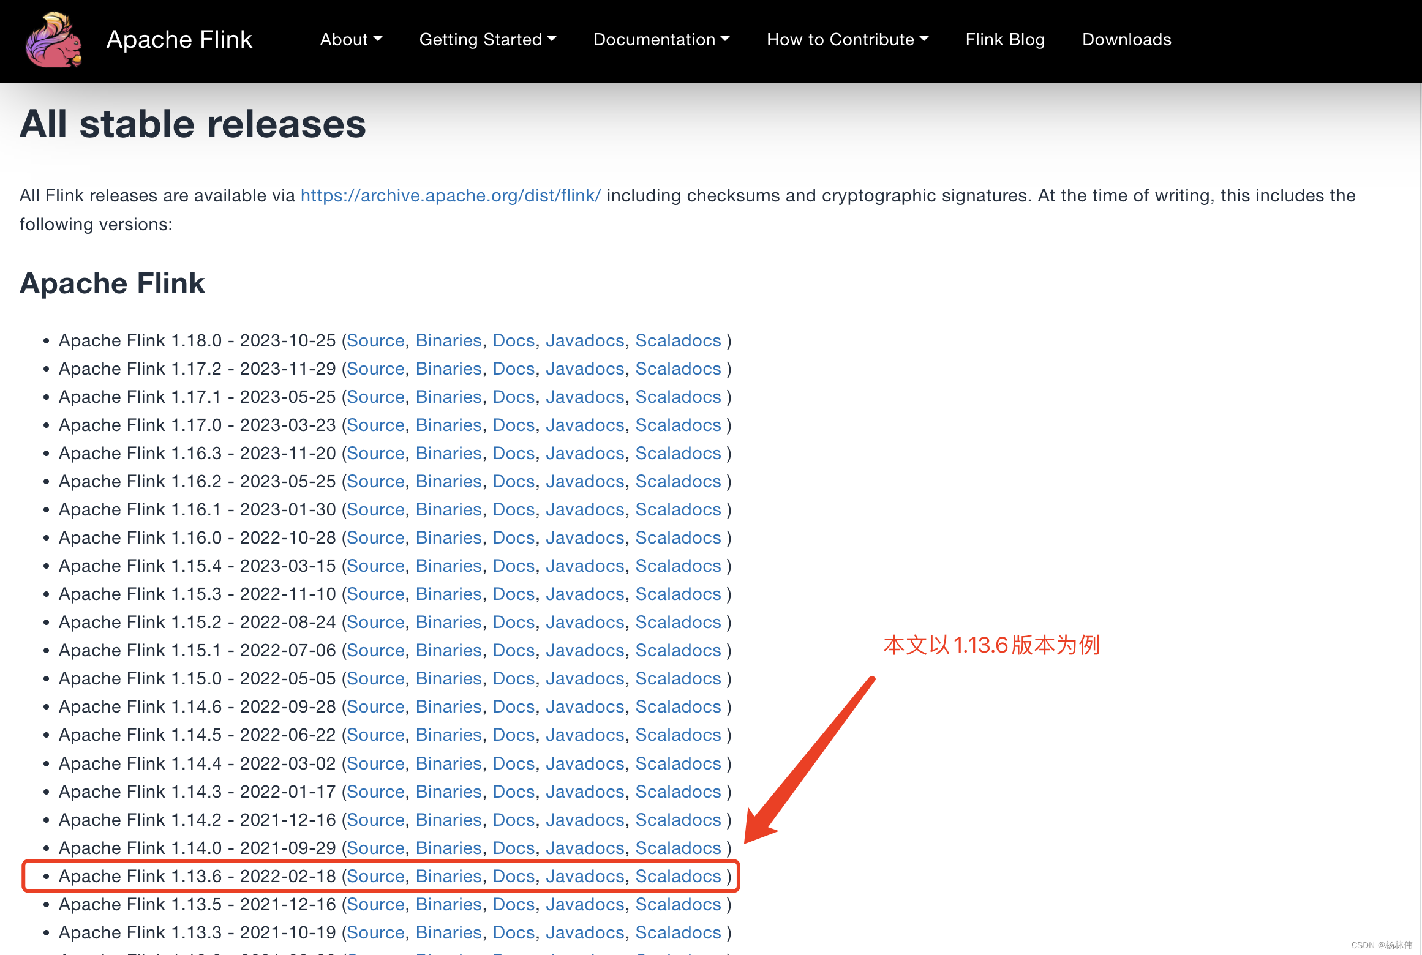Click the Apache Flink squirrel logo

[53, 40]
